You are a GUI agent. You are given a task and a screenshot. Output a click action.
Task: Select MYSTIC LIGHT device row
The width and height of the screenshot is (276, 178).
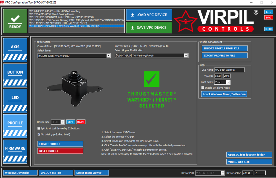click(x=76, y=23)
